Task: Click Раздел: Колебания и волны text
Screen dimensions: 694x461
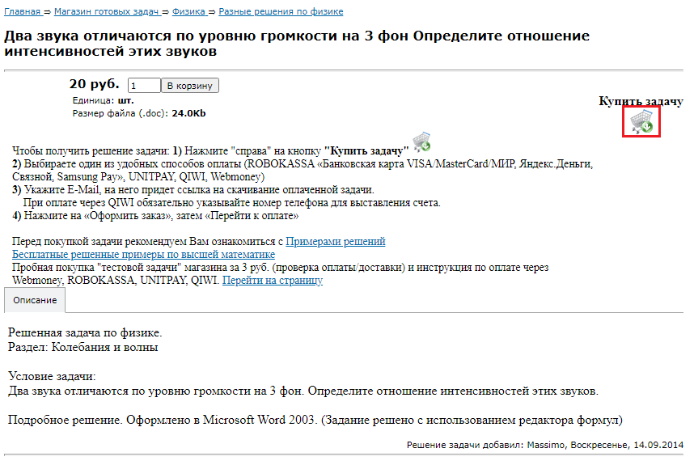Action: click(x=83, y=347)
